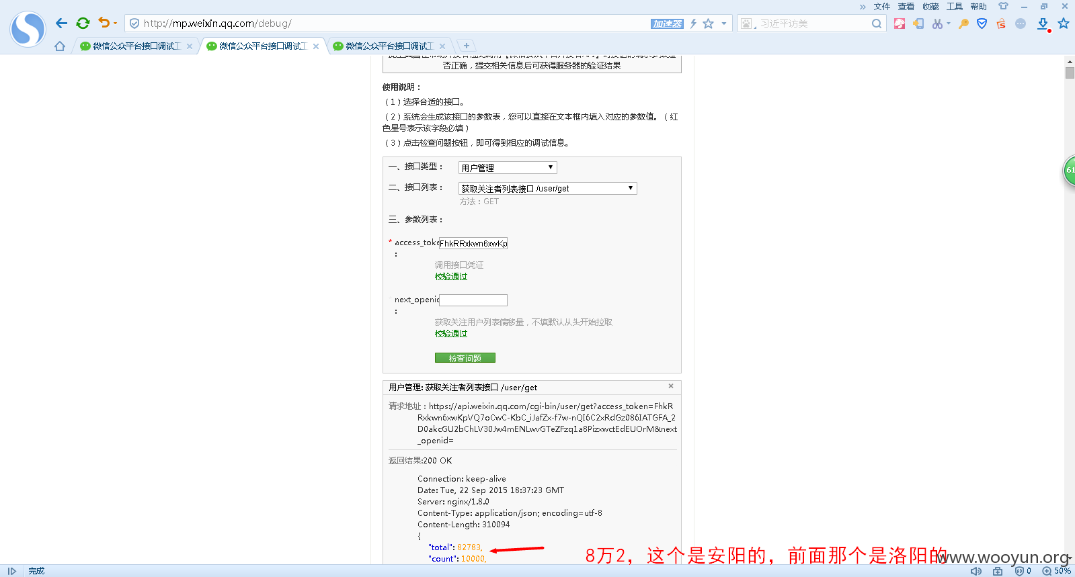Open the 收藏 menu
1075x577 pixels.
930,7
